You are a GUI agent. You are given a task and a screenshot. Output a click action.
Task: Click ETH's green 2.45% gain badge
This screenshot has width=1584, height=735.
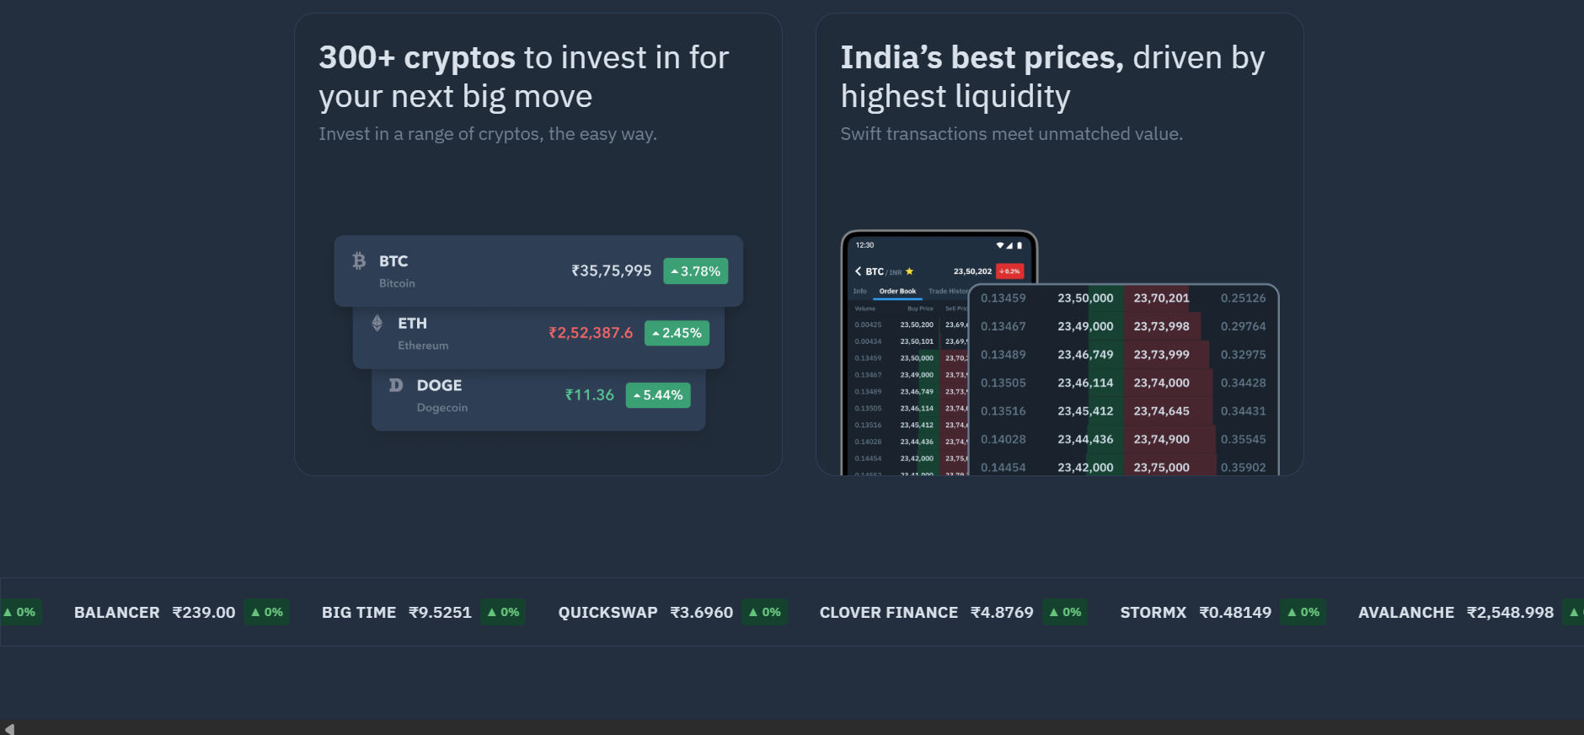[x=677, y=333]
